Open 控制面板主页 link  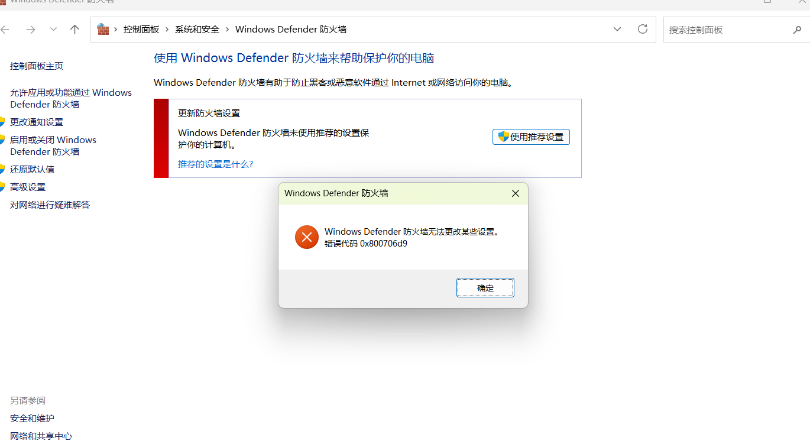[x=37, y=66]
